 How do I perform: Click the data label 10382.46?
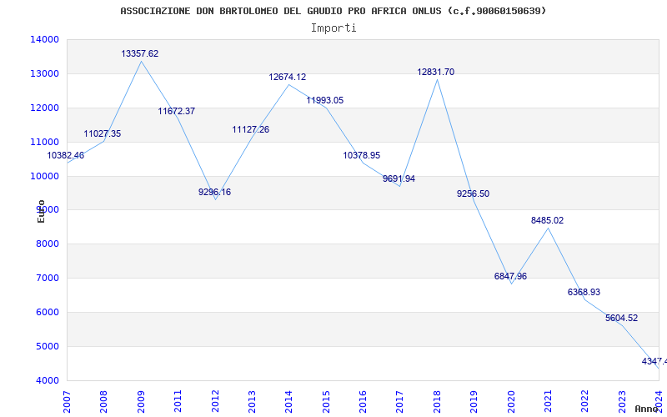pyautogui.click(x=66, y=155)
